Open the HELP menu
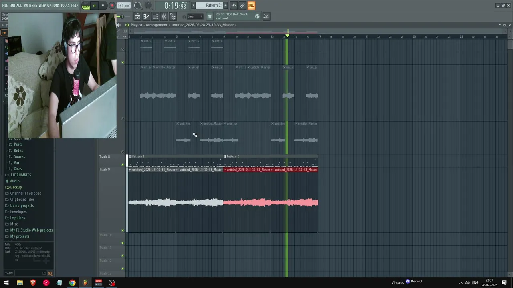This screenshot has width=513, height=288. coord(75,6)
